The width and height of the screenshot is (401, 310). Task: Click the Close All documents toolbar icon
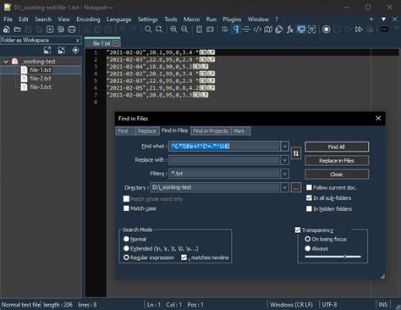(x=61, y=30)
